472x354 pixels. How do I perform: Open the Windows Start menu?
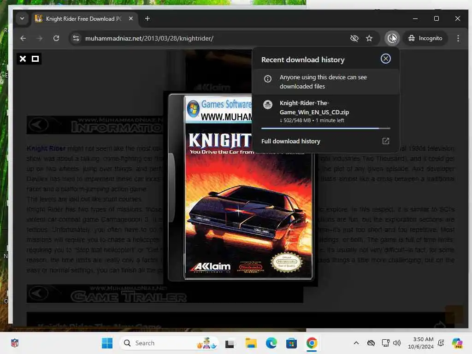107,343
